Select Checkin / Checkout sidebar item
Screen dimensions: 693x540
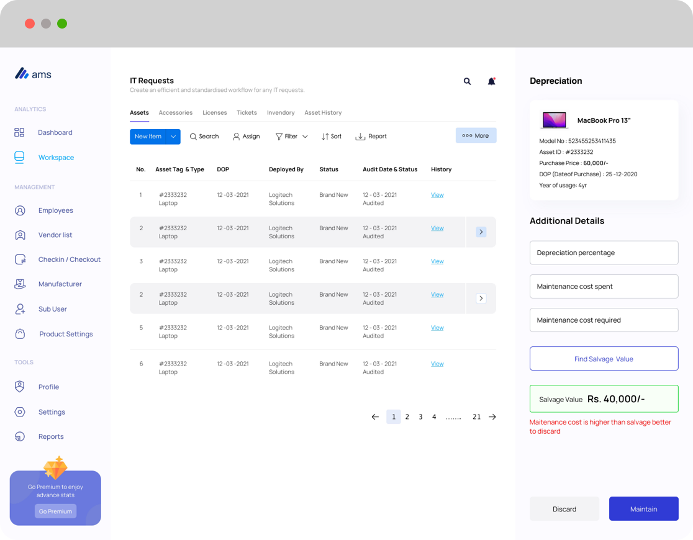pyautogui.click(x=69, y=259)
